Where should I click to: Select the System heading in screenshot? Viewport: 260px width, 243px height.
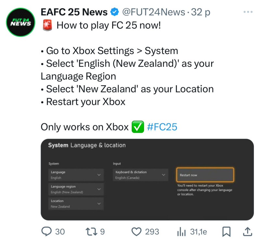coord(58,145)
